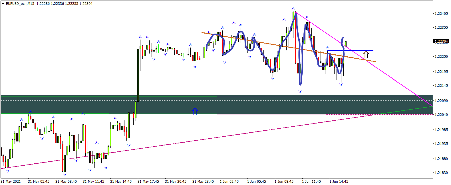The image size is (451, 185).
Task: Click the triangle beside EURUSD_ecn,M15 title
Action: 3,4
